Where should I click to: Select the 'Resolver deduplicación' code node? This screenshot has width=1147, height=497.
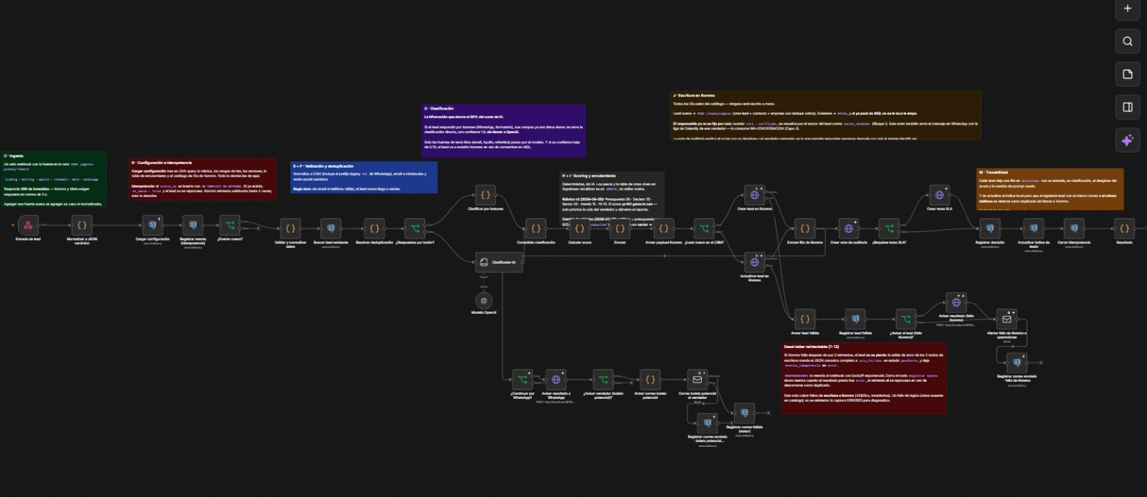click(x=374, y=228)
